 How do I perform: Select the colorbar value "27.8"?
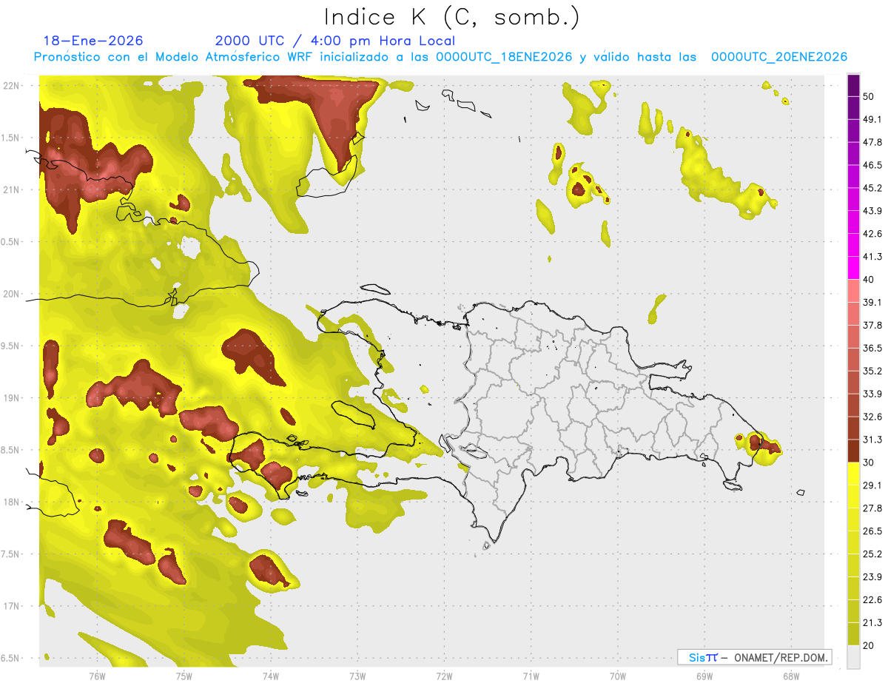click(x=872, y=508)
